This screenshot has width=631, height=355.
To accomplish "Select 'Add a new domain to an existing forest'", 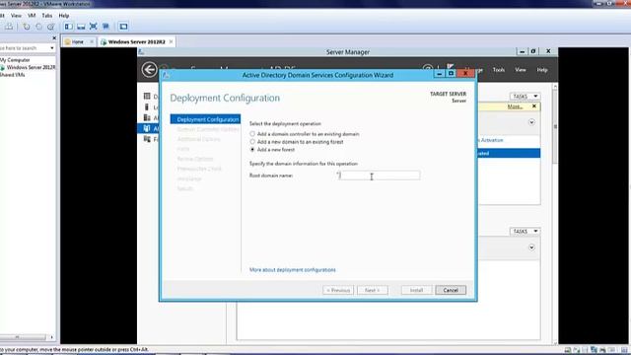I will tap(252, 142).
